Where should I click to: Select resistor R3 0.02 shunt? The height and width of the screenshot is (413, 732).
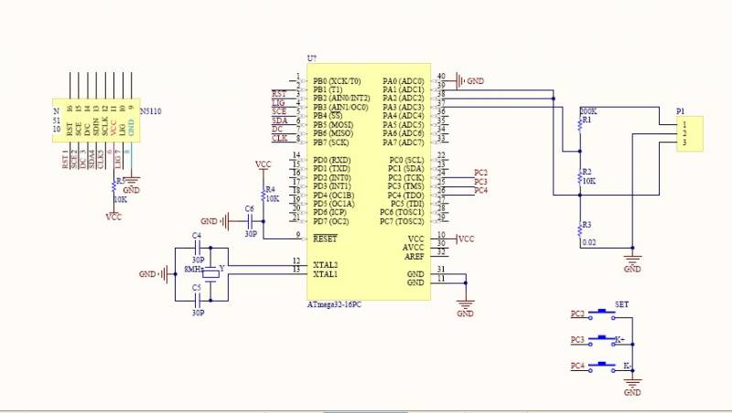tap(580, 230)
